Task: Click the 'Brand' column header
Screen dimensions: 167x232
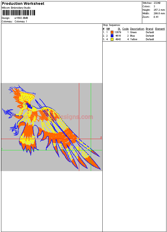Action: click(149, 29)
